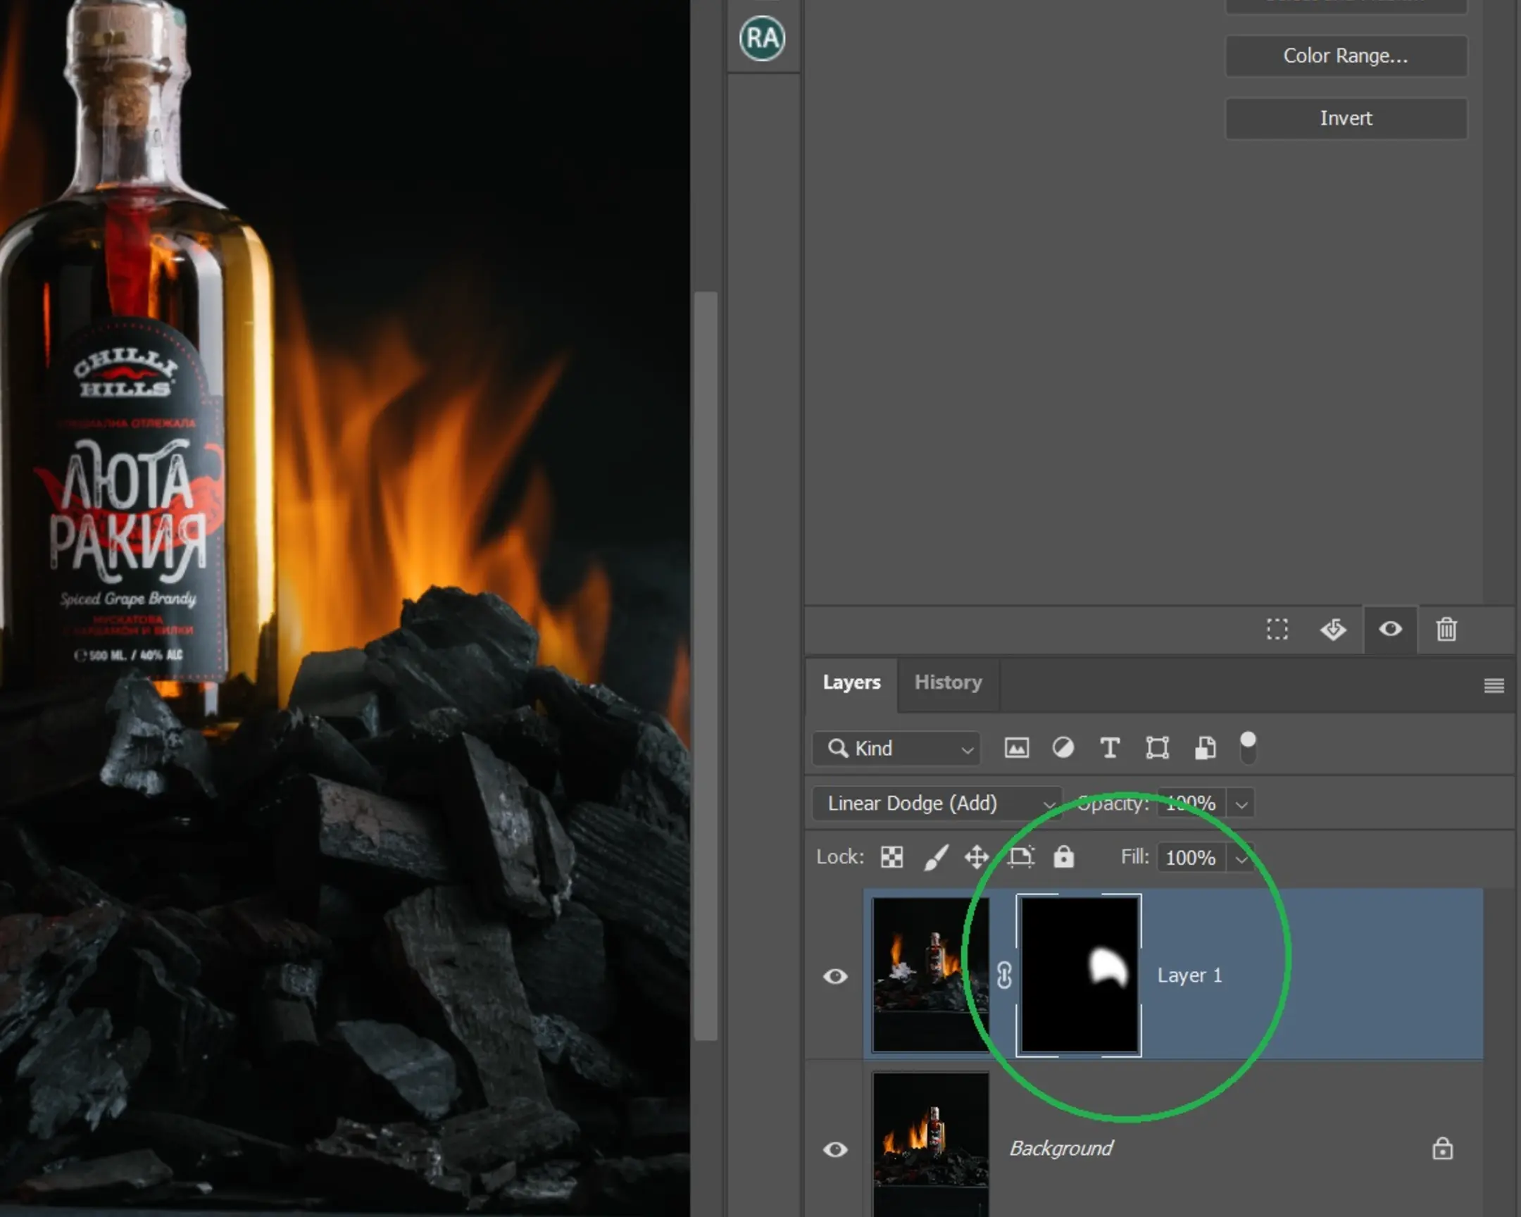Filter for smart objects
Image resolution: width=1521 pixels, height=1217 pixels.
point(1205,748)
